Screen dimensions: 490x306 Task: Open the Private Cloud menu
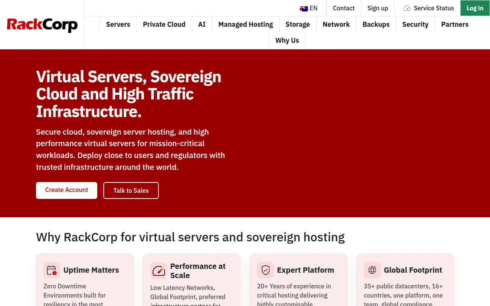coord(164,24)
